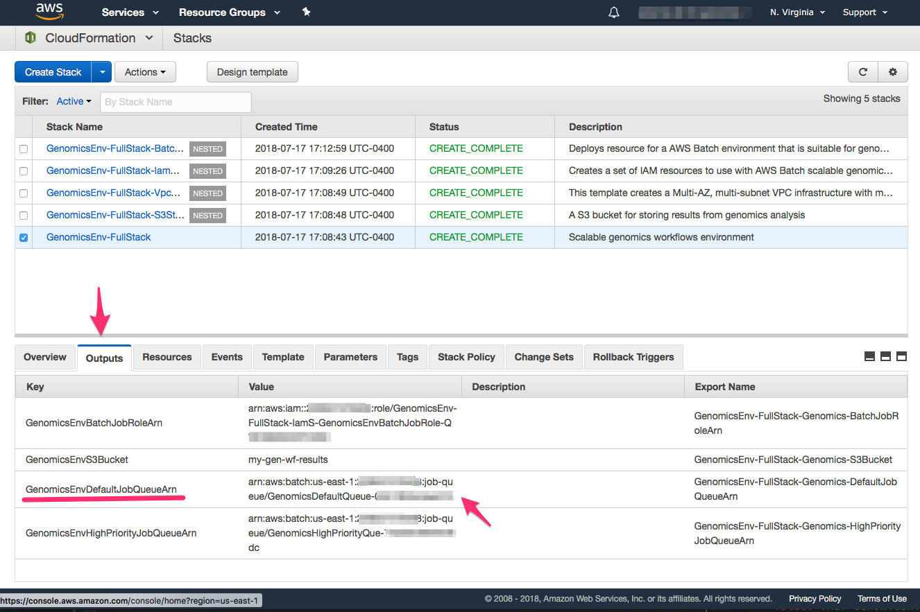This screenshot has width=920, height=612.
Task: Select GenomicsEnv-FullStack-Genomics-S3Bucket export name
Action: (794, 460)
